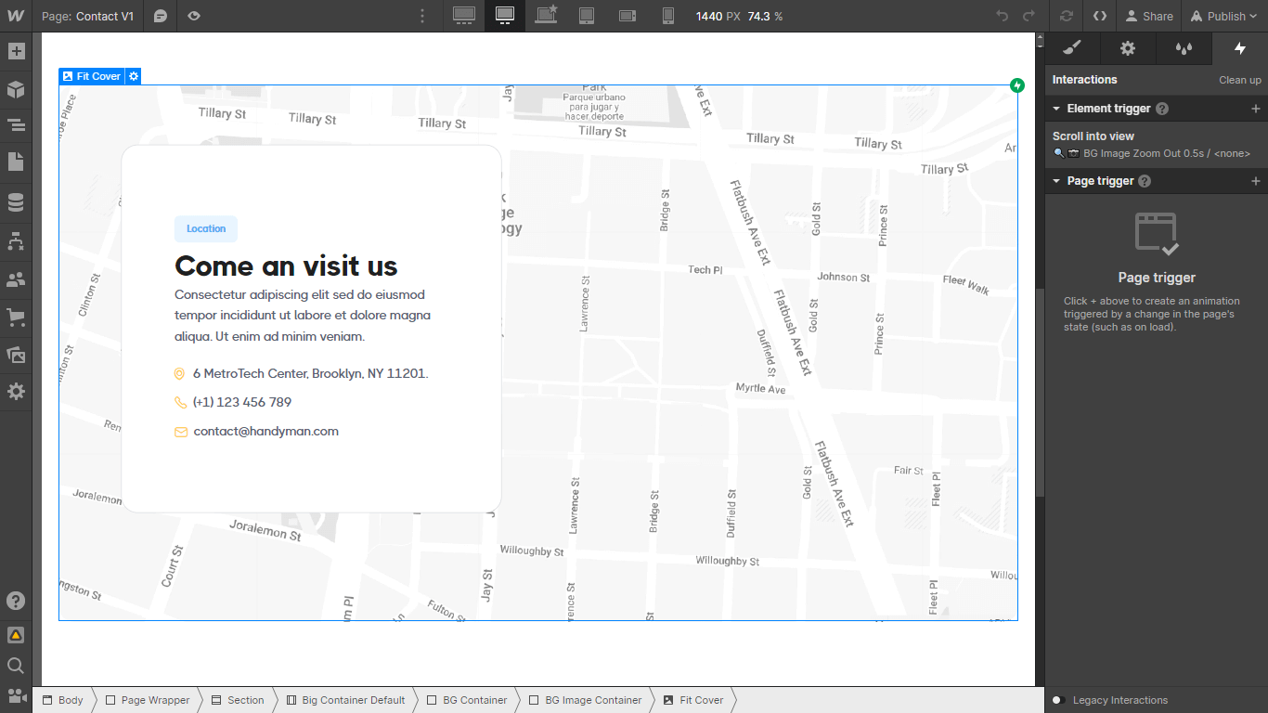This screenshot has width=1268, height=713.
Task: Open the Pages panel
Action: (x=16, y=162)
